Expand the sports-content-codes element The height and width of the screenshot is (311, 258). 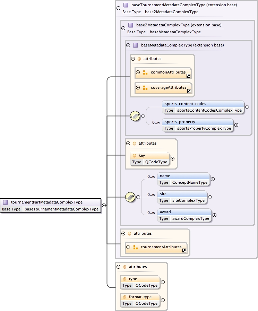tap(247, 107)
